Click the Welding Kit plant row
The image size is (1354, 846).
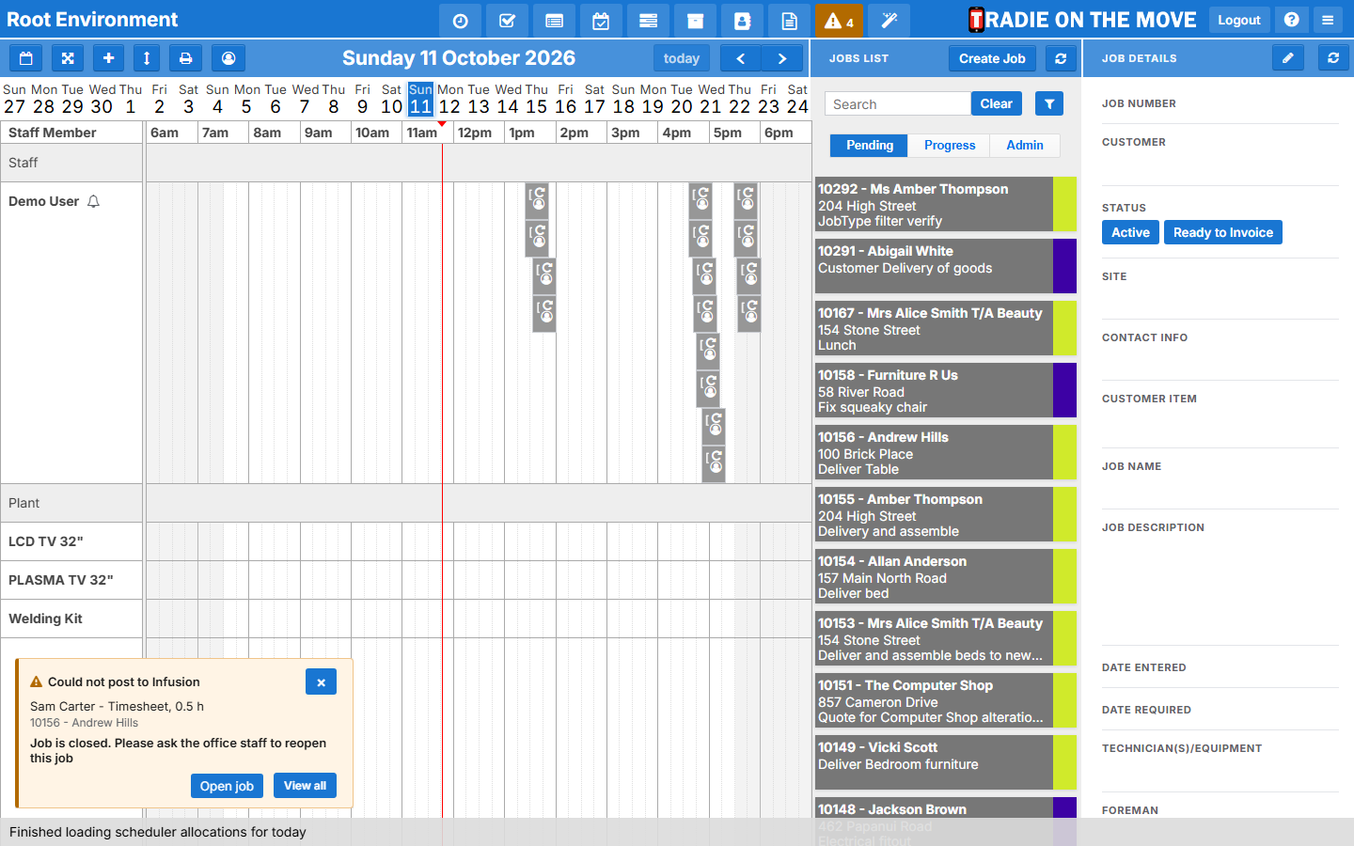pyautogui.click(x=71, y=619)
